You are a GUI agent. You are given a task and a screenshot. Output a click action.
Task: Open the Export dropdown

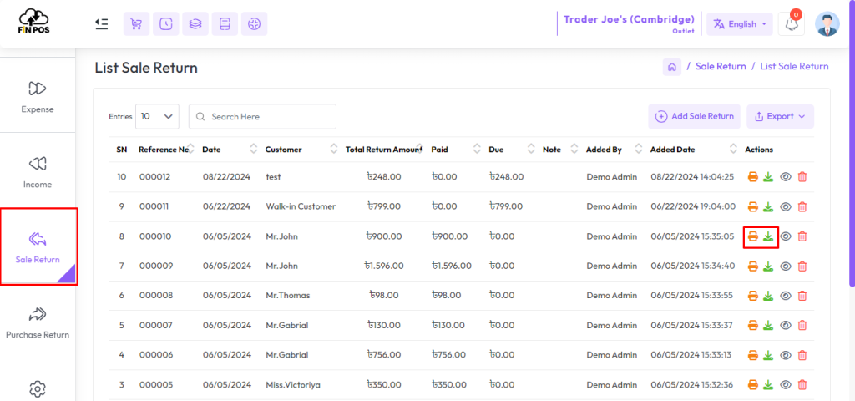click(x=780, y=116)
